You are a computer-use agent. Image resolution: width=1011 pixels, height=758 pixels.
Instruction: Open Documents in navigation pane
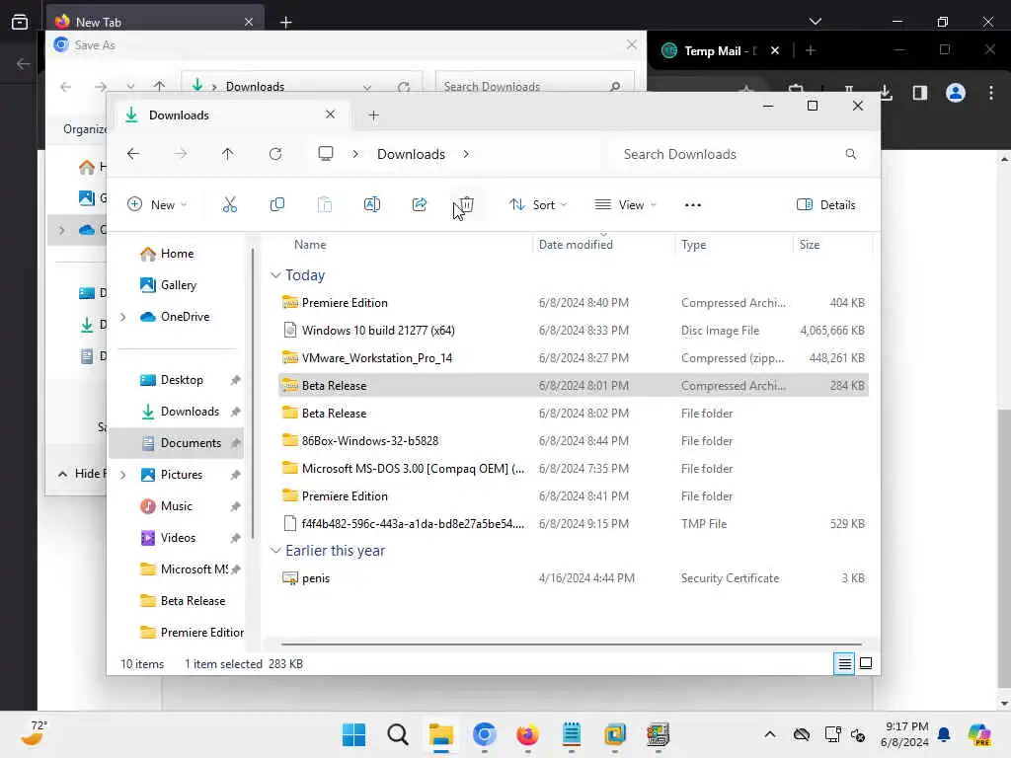tap(176, 443)
